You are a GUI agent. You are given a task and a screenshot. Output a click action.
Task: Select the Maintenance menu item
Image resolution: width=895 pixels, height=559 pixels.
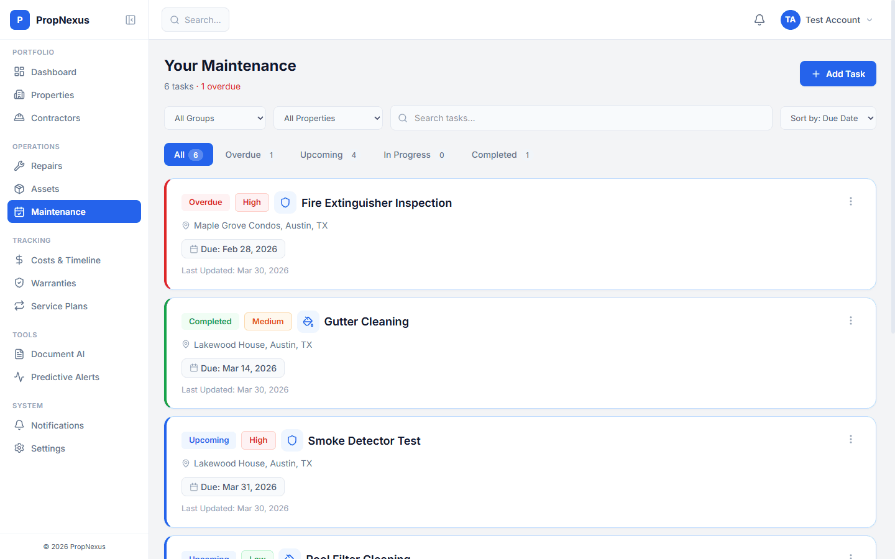pyautogui.click(x=57, y=211)
